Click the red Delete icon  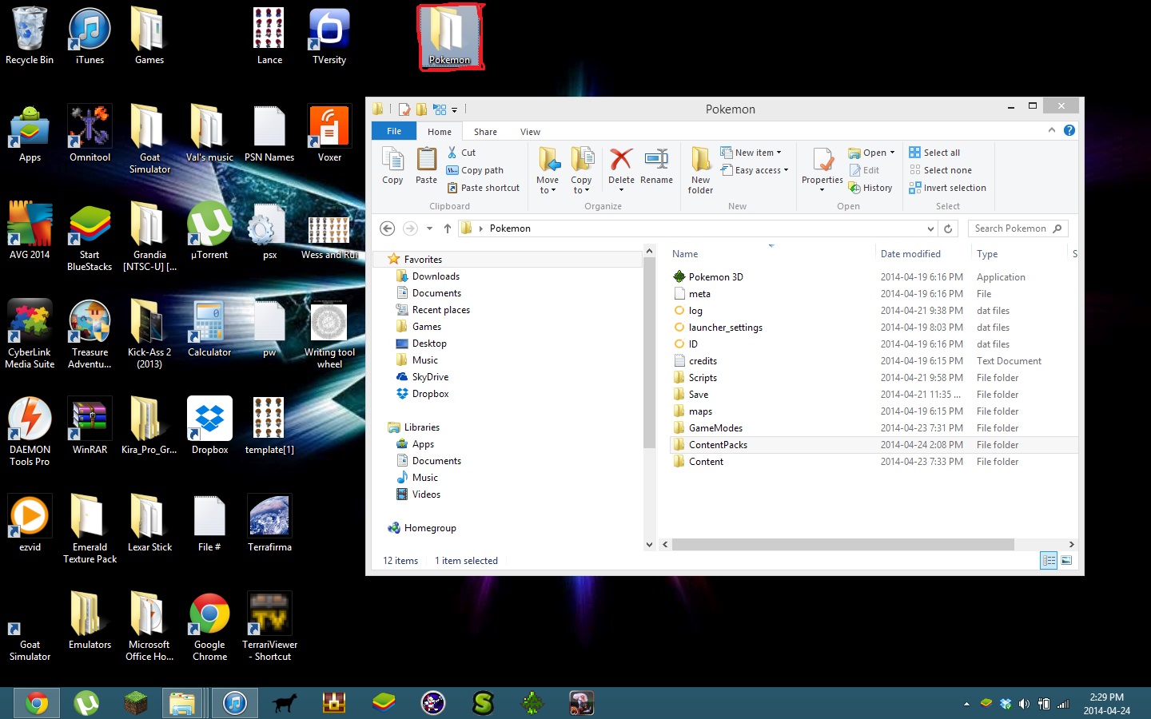click(x=621, y=160)
